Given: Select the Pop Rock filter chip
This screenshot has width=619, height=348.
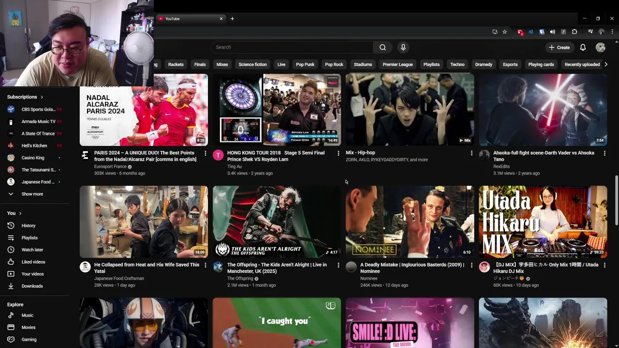Looking at the screenshot, I should point(334,64).
